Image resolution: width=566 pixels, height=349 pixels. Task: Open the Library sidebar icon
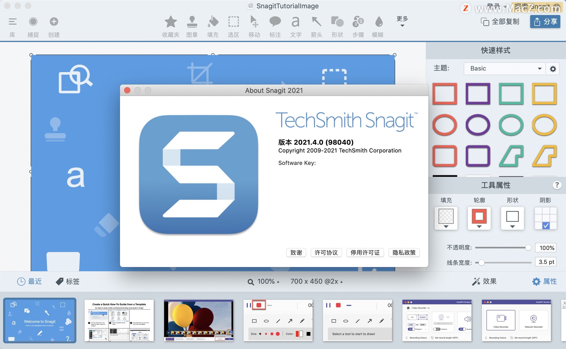[12, 21]
